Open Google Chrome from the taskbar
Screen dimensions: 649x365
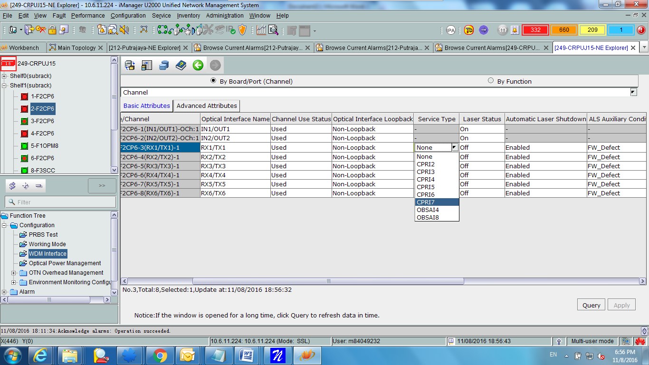pyautogui.click(x=160, y=355)
